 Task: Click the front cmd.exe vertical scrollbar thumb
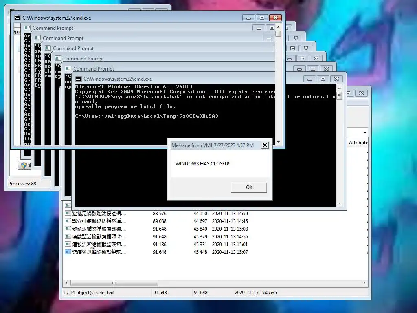click(339, 95)
